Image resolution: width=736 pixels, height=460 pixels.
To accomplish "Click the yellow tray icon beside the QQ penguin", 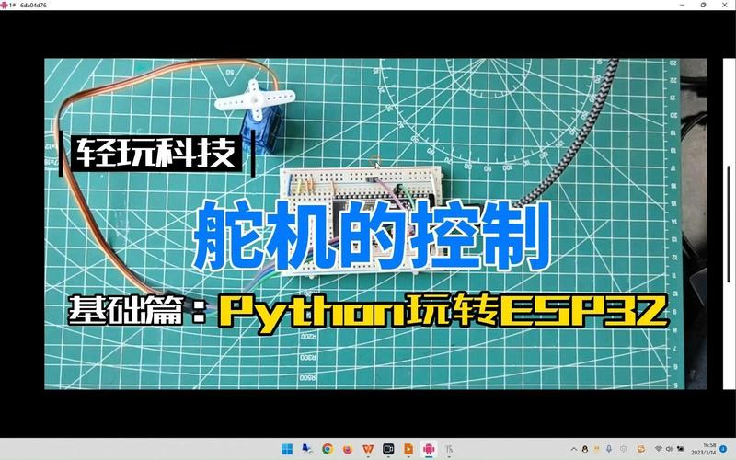I will [596, 448].
